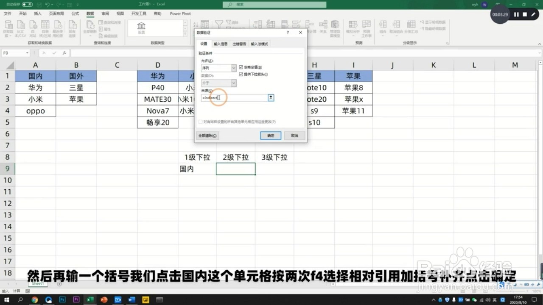Open the 文件 menu
The width and height of the screenshot is (543, 305).
point(8,14)
